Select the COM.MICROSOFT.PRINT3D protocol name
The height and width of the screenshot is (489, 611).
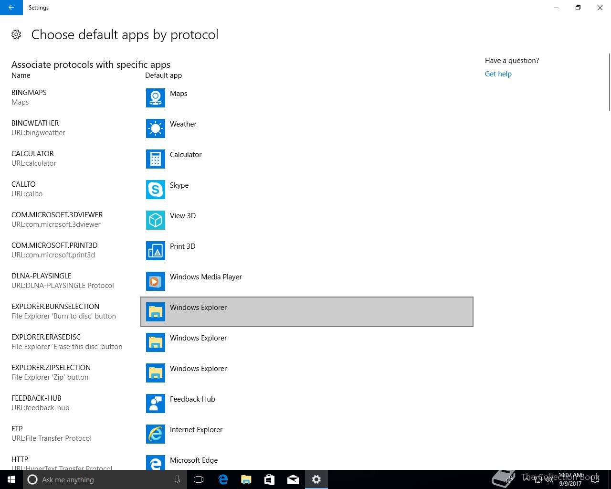[54, 245]
